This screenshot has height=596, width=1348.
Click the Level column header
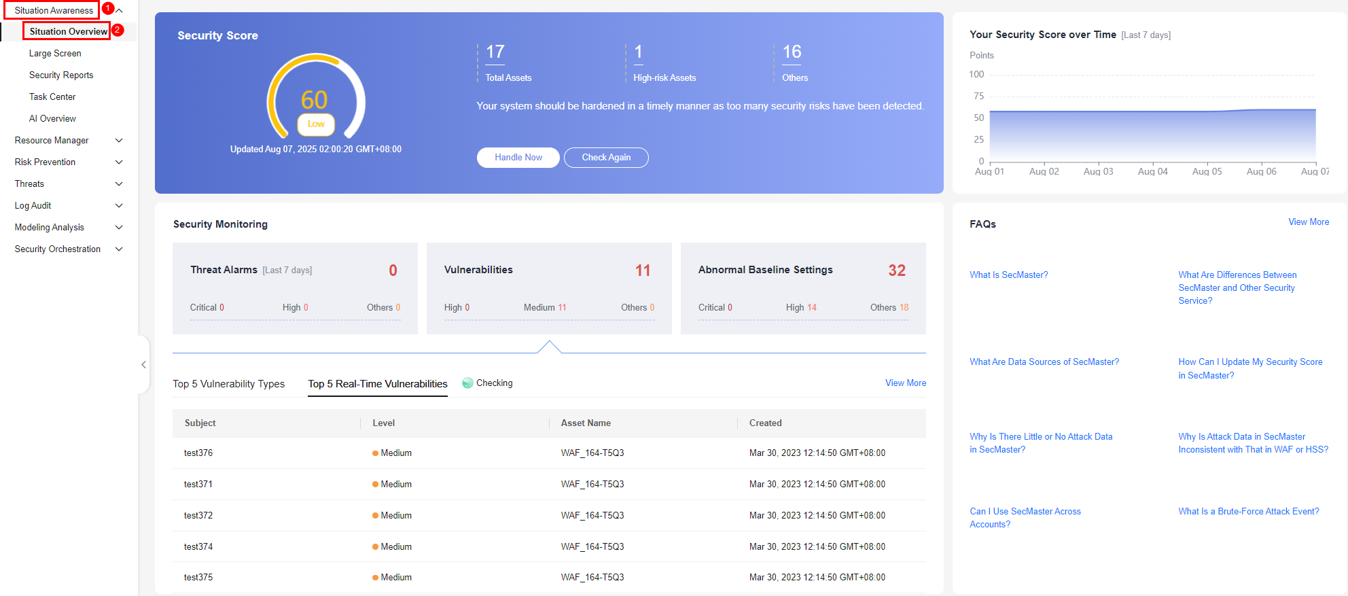383,423
